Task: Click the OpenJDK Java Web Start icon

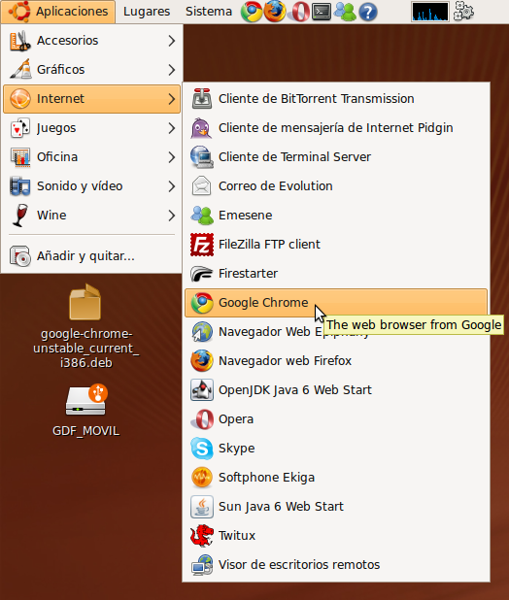Action: (202, 390)
